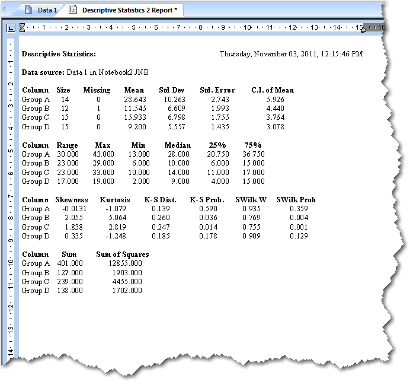Click Group D Sum of Squares 1702.000
The width and height of the screenshot is (413, 385).
coord(127,291)
